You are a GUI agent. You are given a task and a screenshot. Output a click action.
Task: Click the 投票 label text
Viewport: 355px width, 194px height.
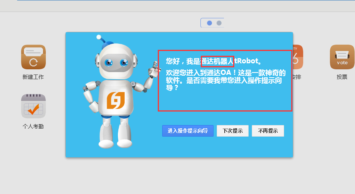pos(342,77)
